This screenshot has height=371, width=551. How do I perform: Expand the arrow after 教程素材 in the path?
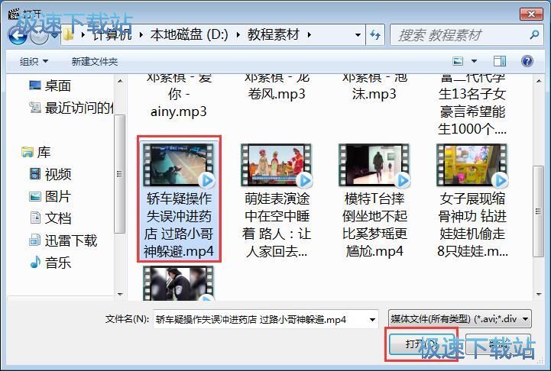310,35
